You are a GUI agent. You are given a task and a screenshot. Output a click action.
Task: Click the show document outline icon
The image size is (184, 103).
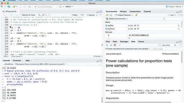click(x=101, y=15)
